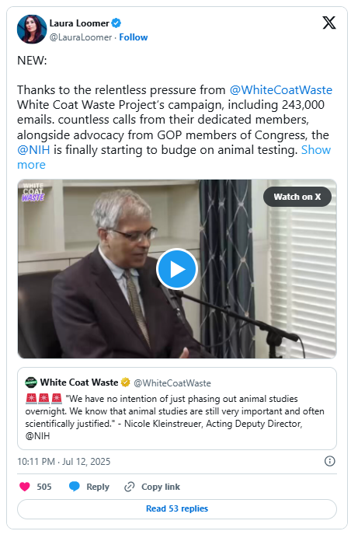Click the blue verified badge beside Laura Loomer
This screenshot has height=538, width=351.
coord(116,23)
